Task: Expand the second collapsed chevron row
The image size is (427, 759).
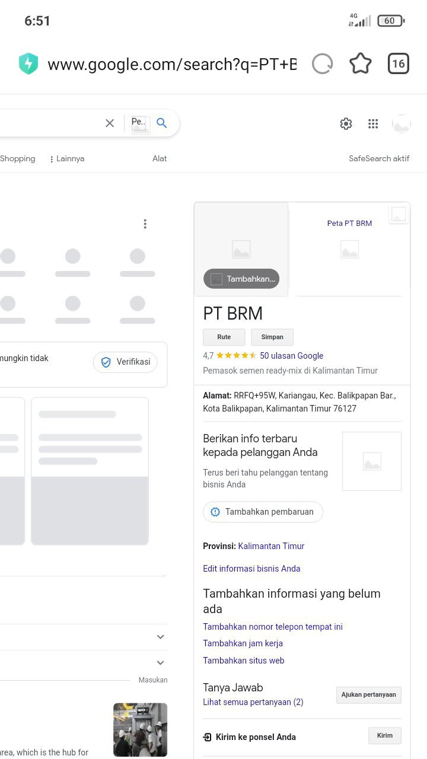Action: pyautogui.click(x=160, y=663)
